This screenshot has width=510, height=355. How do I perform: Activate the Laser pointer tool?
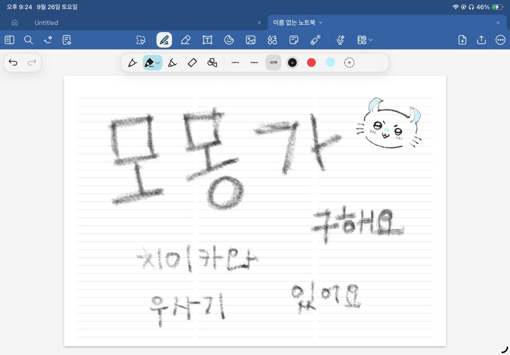pos(315,40)
